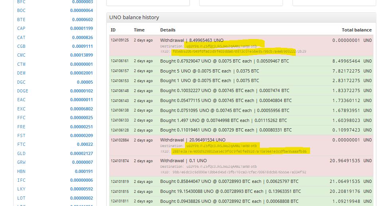Image resolution: width=383 pixels, height=206 pixels.
Task: Click total balance 1.09219948 UNO
Action: click(x=352, y=201)
